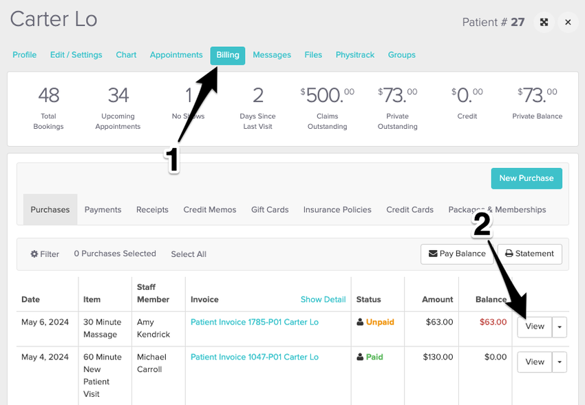
Task: Click the person icon beside Paid
Action: coord(360,357)
